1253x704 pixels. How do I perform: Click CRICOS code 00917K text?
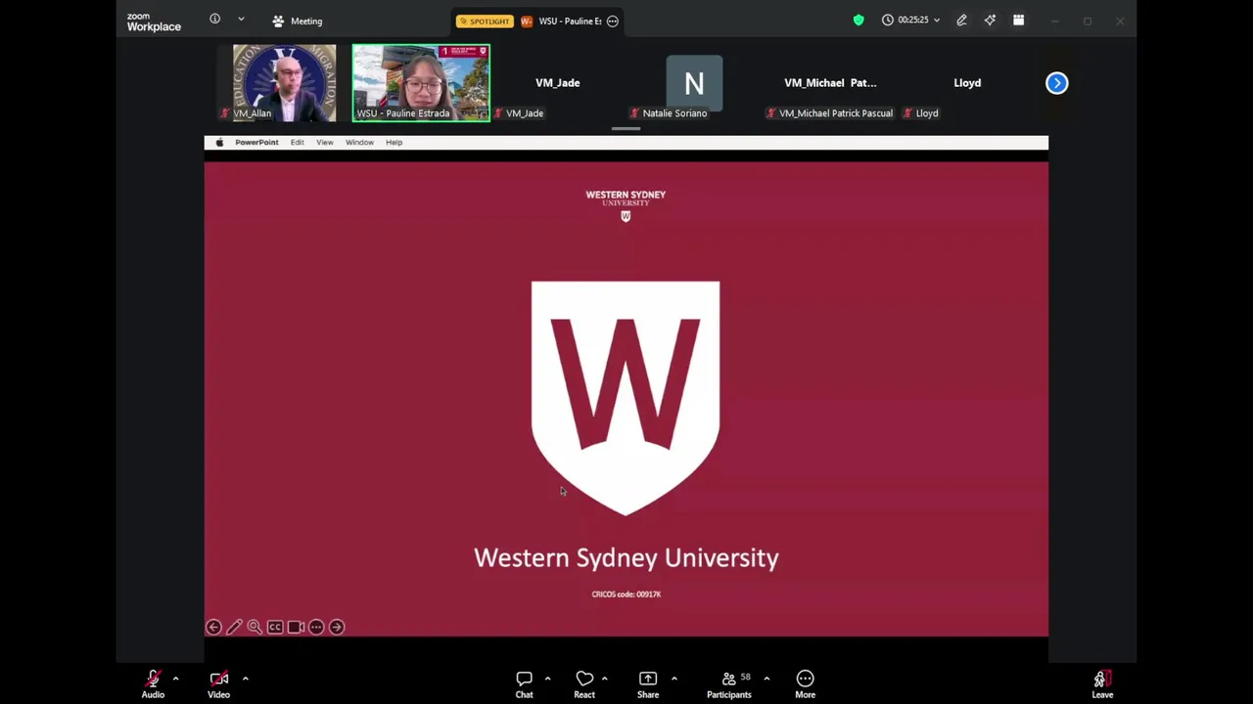tap(626, 594)
